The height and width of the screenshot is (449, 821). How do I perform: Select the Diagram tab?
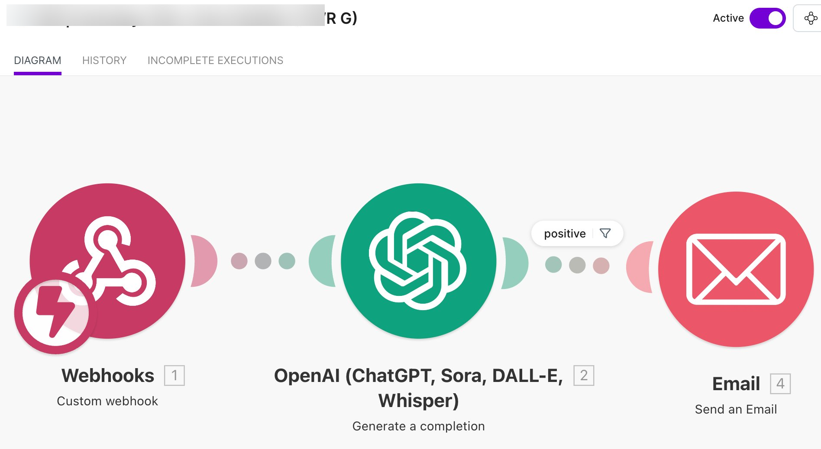click(38, 61)
